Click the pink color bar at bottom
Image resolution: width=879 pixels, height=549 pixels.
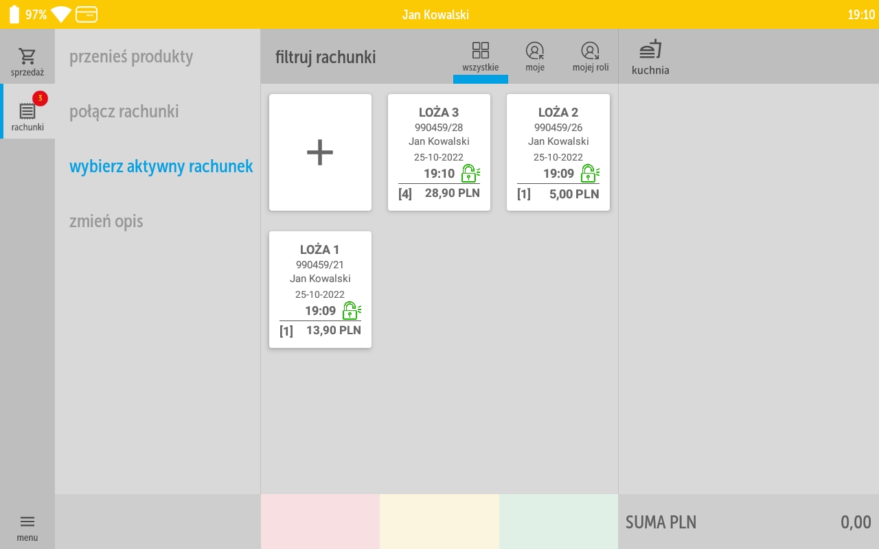320,522
